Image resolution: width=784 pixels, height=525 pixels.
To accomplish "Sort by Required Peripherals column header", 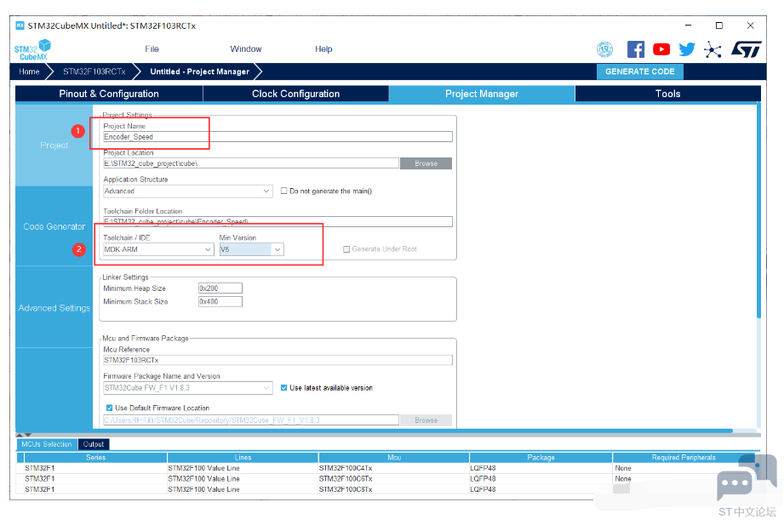I will click(x=684, y=458).
